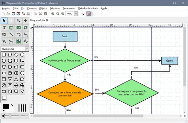
Task: Click the black foreground color swatch
Action: [6, 106]
